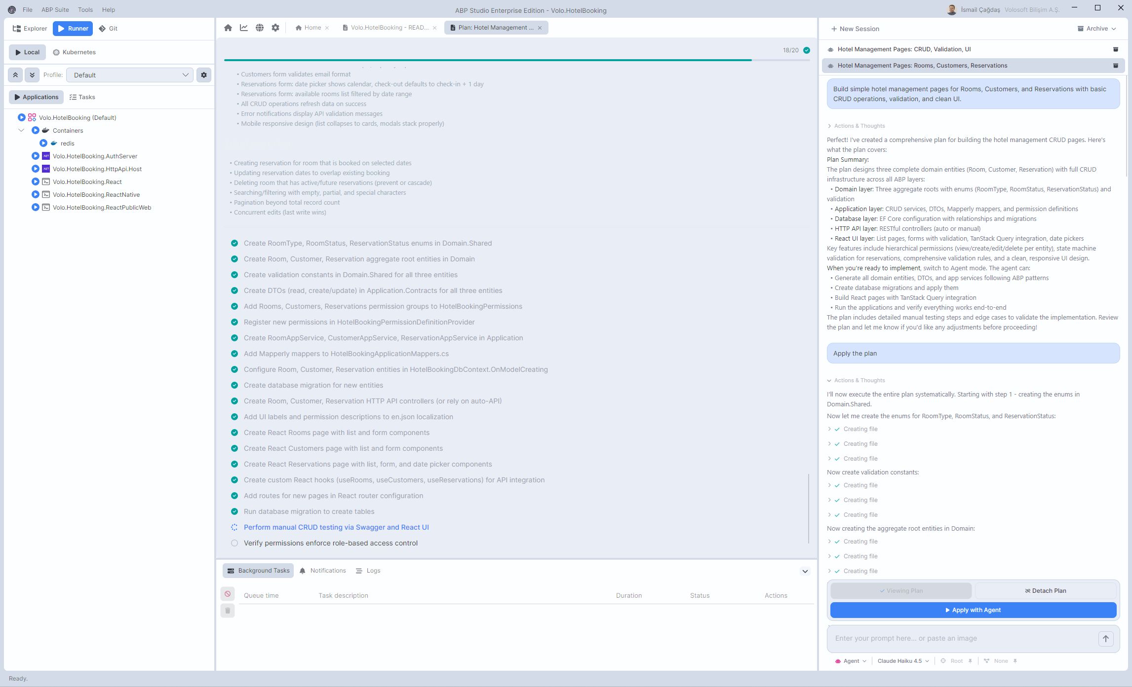Click the plan progress bar

pos(517,60)
